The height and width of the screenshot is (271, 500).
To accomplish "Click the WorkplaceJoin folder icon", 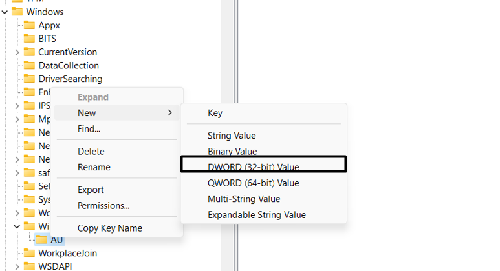I will pyautogui.click(x=28, y=253).
